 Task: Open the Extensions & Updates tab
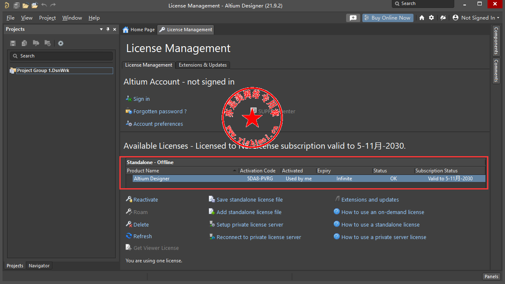[x=203, y=65]
